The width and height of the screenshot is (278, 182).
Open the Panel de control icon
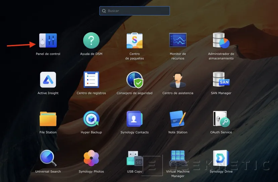(x=48, y=41)
